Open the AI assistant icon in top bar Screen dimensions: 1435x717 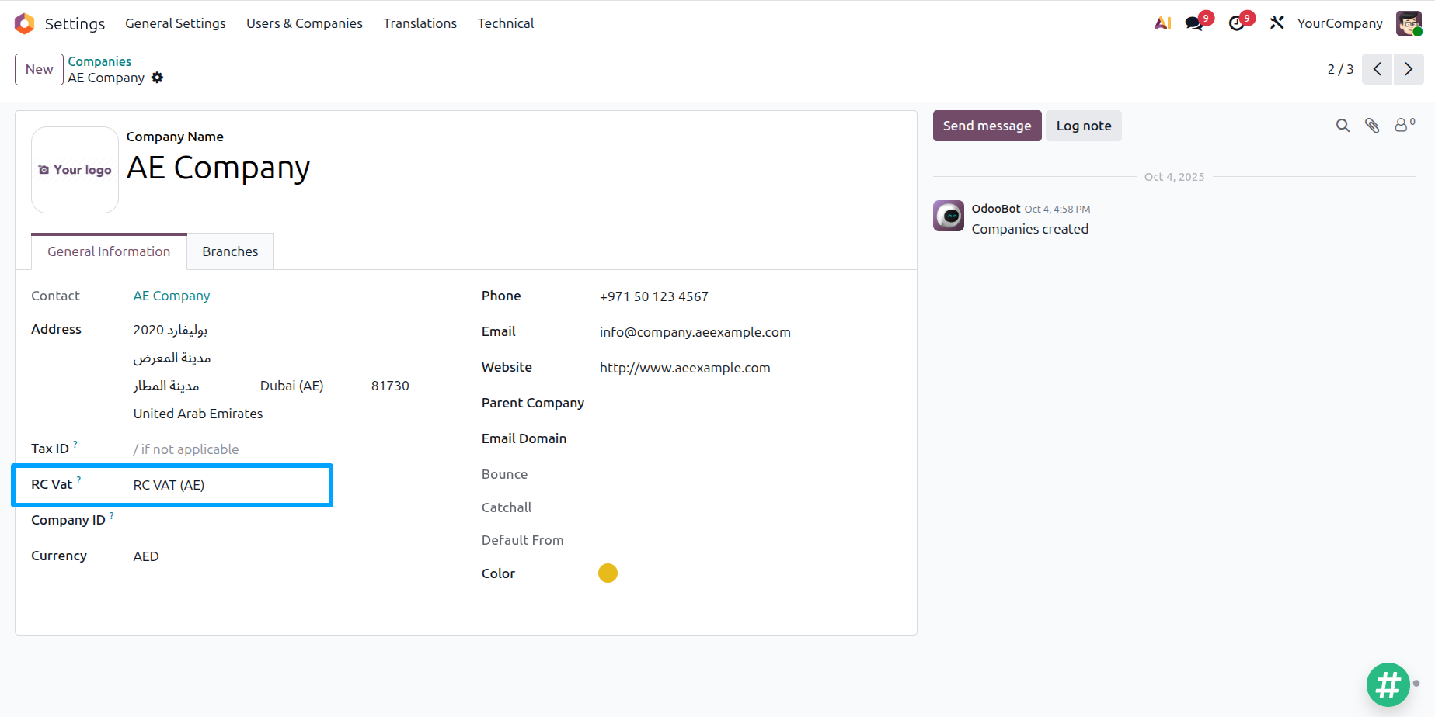pos(1162,23)
